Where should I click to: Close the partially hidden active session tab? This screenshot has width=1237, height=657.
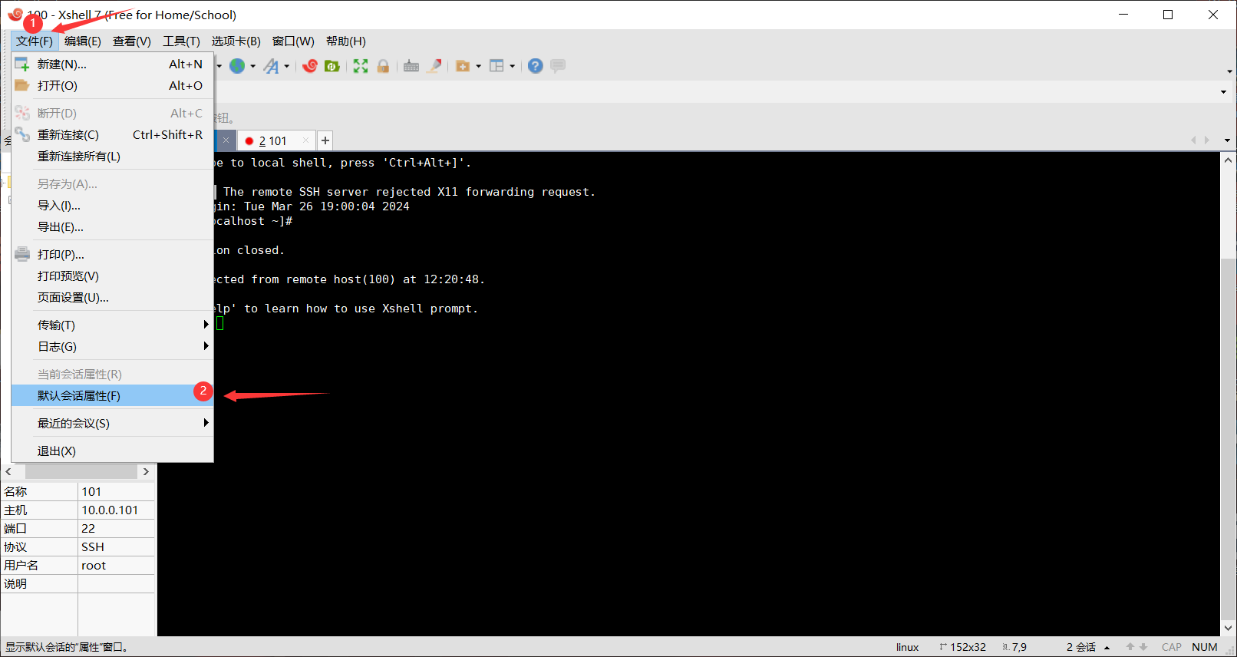pyautogui.click(x=226, y=140)
